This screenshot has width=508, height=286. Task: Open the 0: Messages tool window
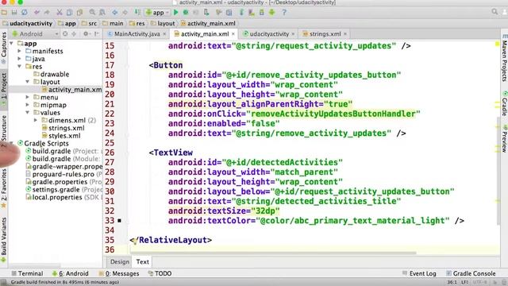point(119,273)
